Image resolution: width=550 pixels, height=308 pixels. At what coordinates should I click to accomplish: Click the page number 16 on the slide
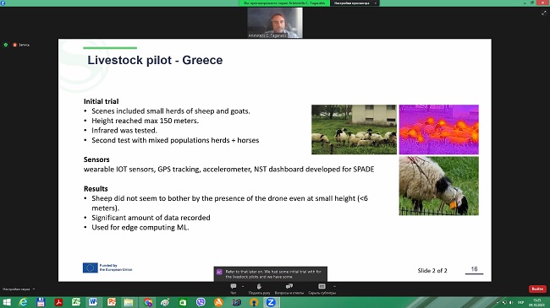coord(474,269)
